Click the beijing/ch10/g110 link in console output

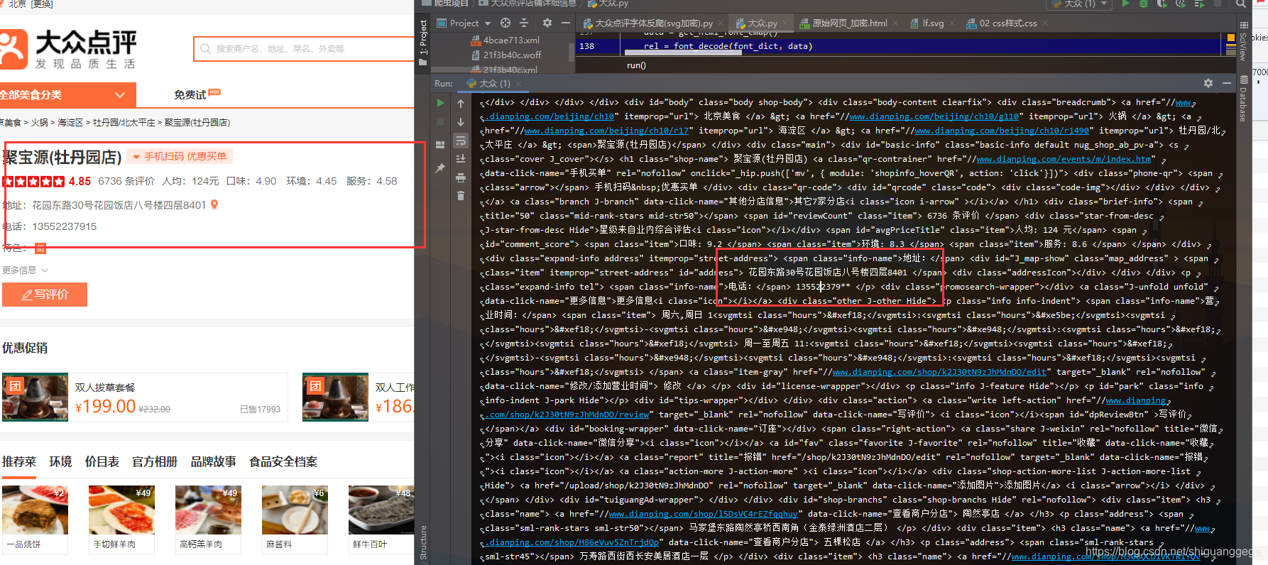coord(934,116)
